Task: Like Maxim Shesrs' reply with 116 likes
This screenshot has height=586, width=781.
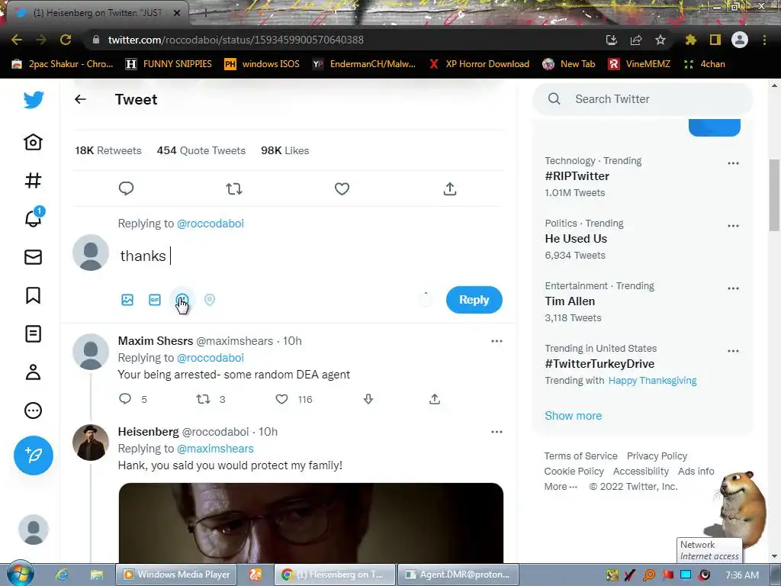Action: pos(282,399)
